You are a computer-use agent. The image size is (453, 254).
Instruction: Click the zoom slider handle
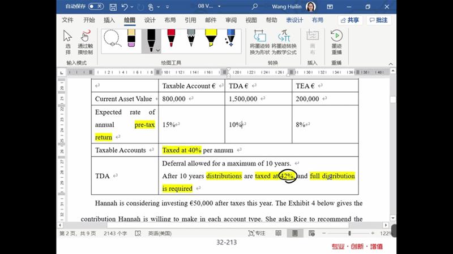tap(349, 233)
